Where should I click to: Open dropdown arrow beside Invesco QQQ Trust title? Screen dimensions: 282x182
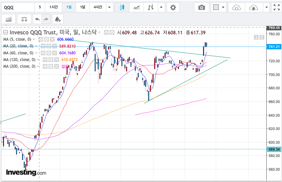tap(99, 32)
